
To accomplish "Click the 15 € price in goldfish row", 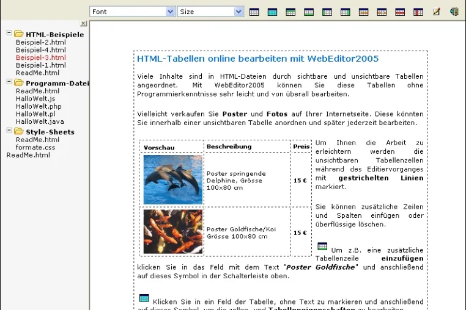I will [300, 233].
